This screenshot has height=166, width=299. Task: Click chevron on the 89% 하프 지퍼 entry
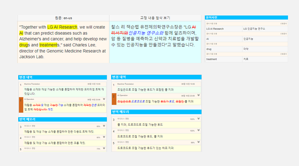(x=198, y=142)
